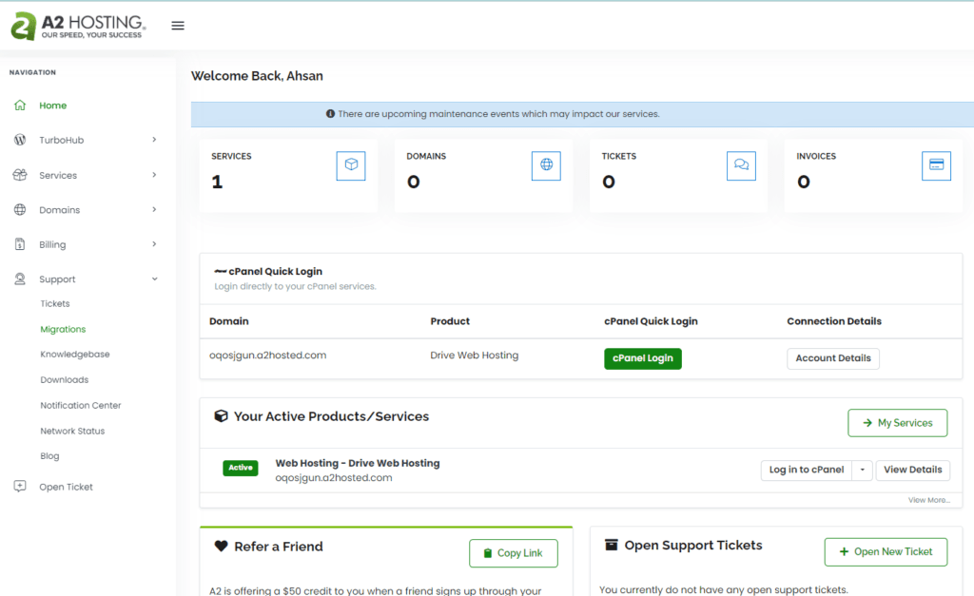Click the cube icon beside Active Products heading

221,416
